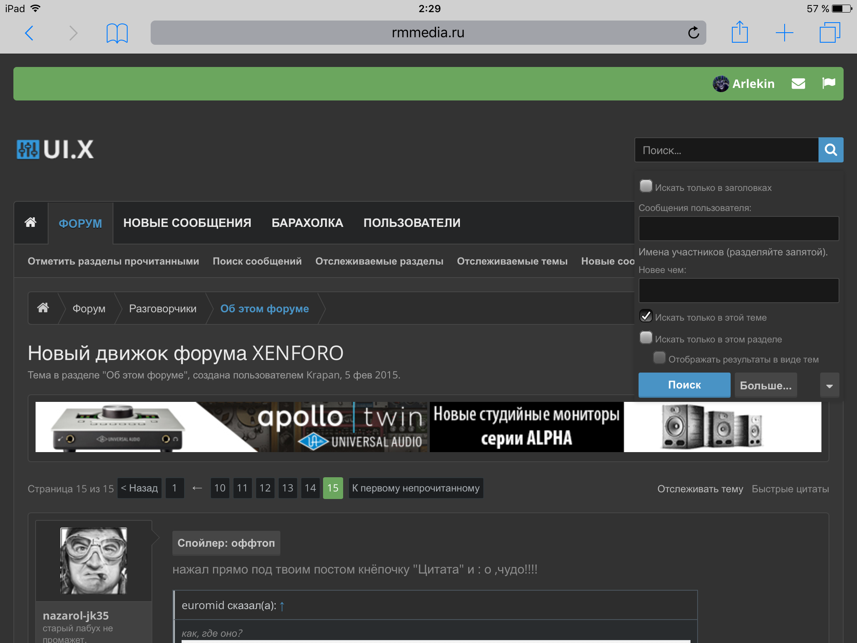The image size is (857, 643).
Task: Open a new Safari tab with the plus icon
Action: click(784, 33)
